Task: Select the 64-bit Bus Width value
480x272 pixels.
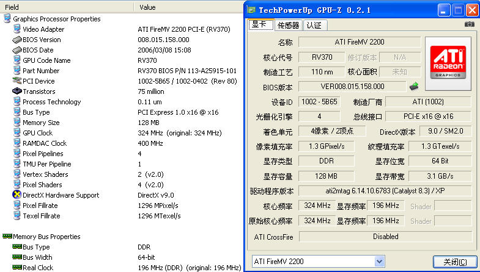Action: pyautogui.click(x=146, y=257)
